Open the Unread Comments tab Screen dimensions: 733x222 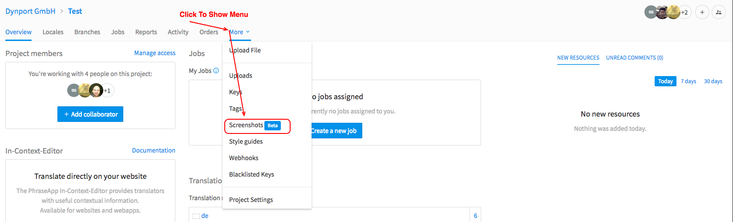pos(635,58)
